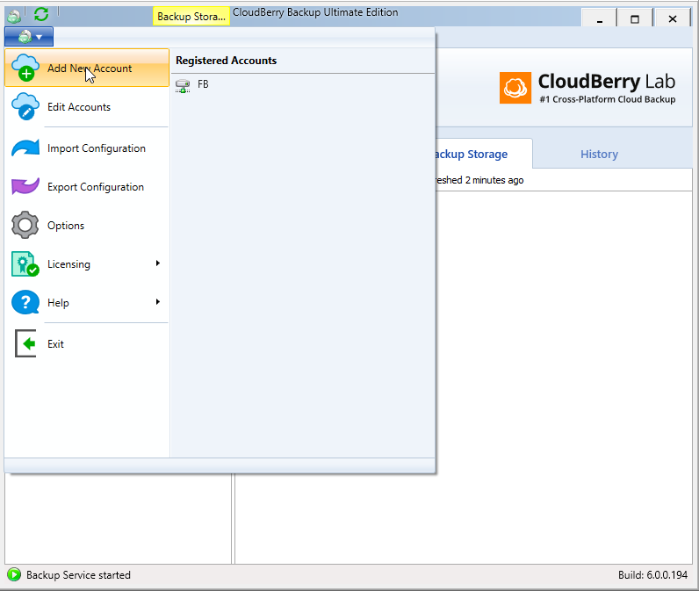Image resolution: width=699 pixels, height=591 pixels.
Task: Select Import Configuration from the menu
Action: (87, 148)
